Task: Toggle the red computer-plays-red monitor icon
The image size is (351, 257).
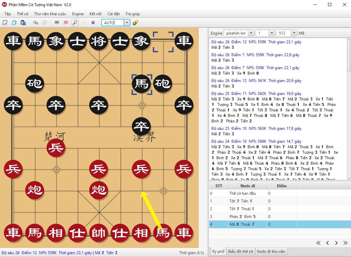Action: 66,23
